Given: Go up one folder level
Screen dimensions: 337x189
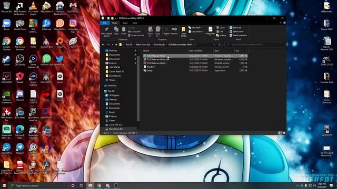Looking at the screenshot, I should [116, 45].
